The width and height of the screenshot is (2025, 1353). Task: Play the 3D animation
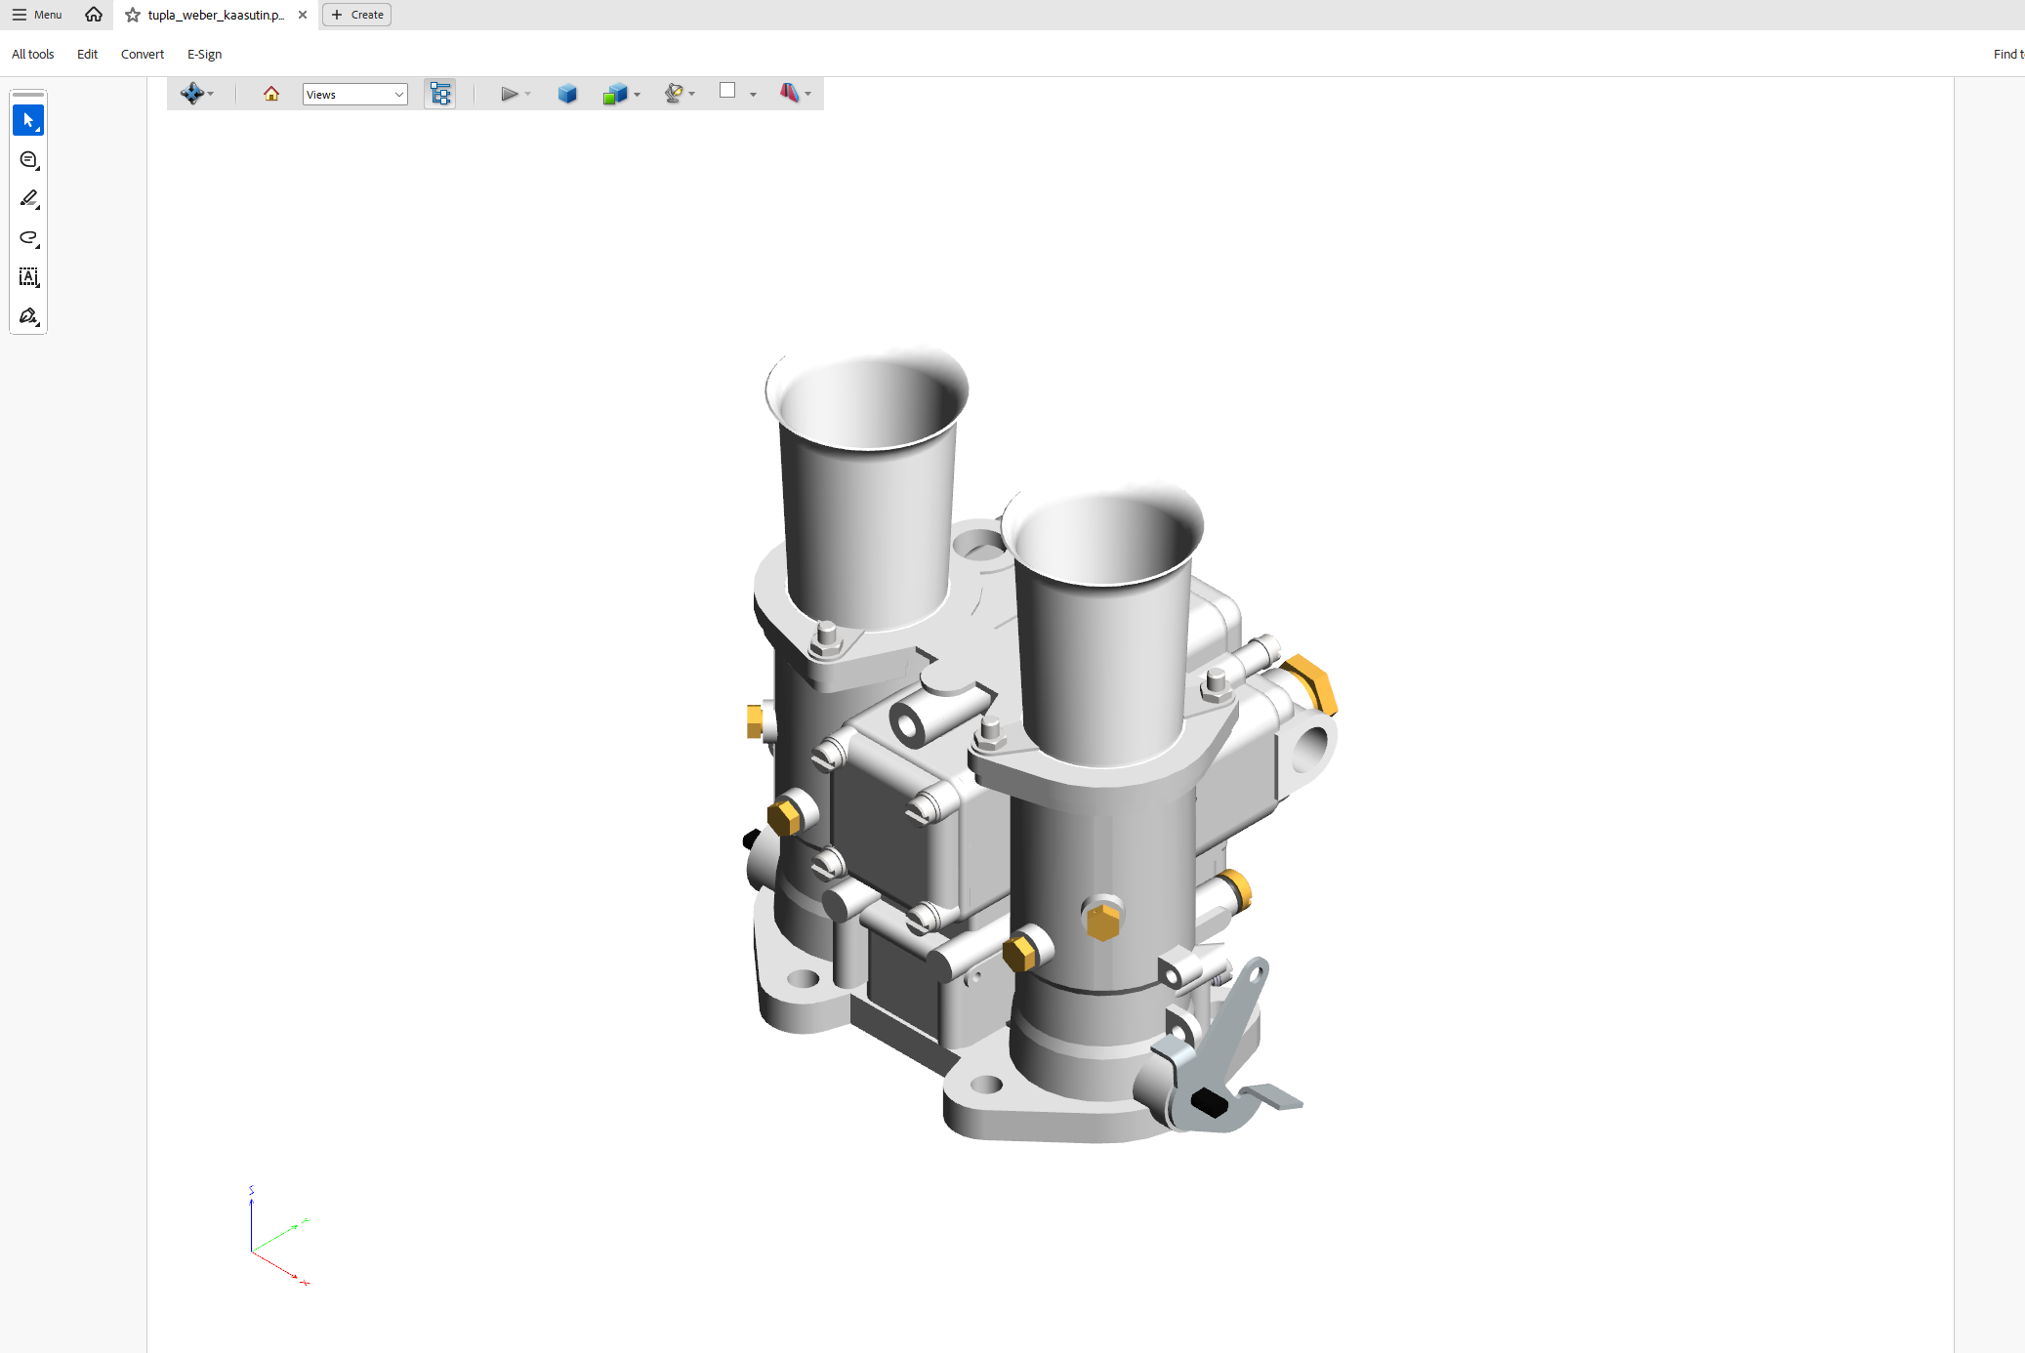pyautogui.click(x=509, y=94)
